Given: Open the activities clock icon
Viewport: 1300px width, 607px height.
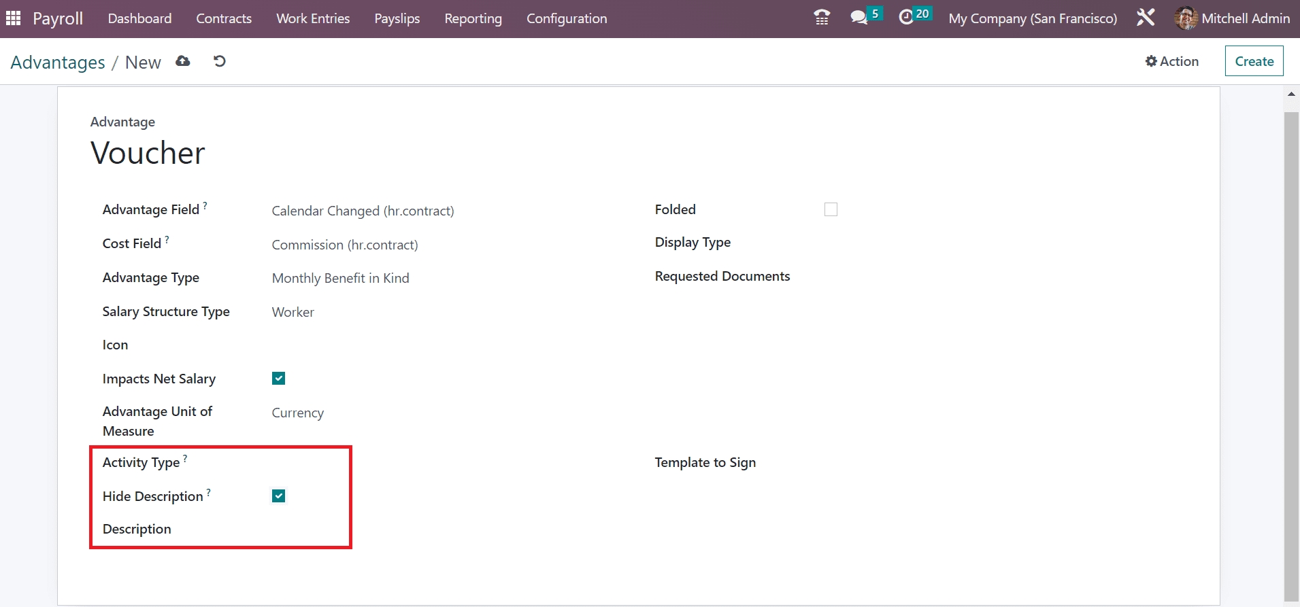Looking at the screenshot, I should pos(906,18).
